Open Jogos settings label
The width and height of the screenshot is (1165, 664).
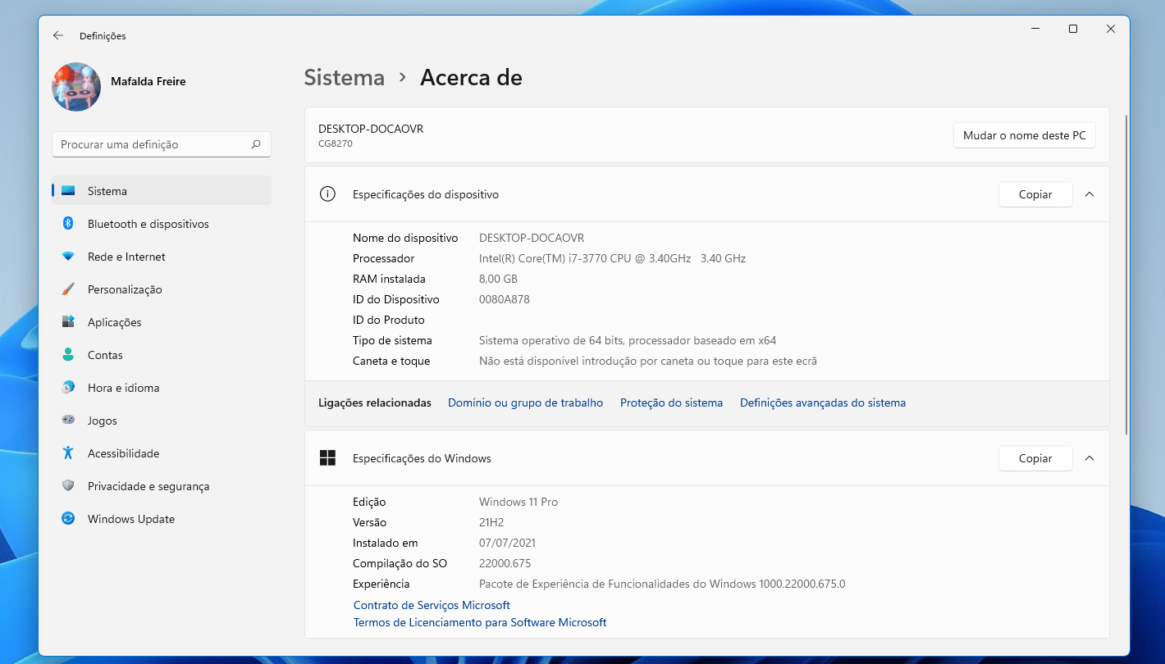(x=103, y=421)
